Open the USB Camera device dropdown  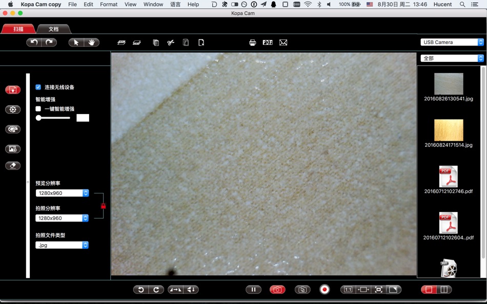(452, 42)
